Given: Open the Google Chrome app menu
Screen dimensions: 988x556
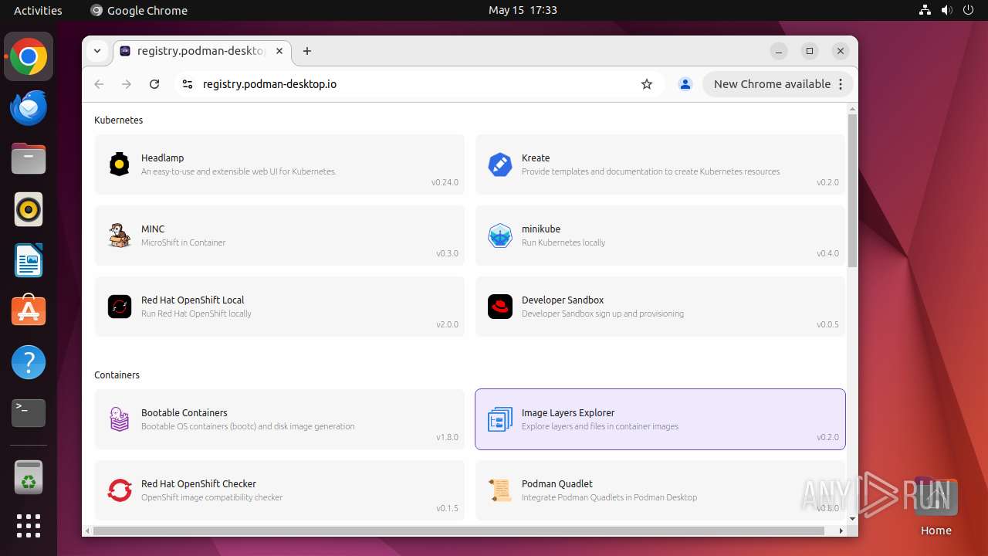Looking at the screenshot, I should point(139,10).
